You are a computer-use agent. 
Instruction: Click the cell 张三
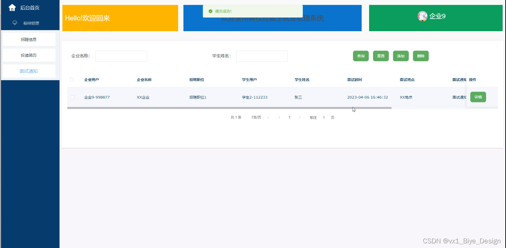299,97
